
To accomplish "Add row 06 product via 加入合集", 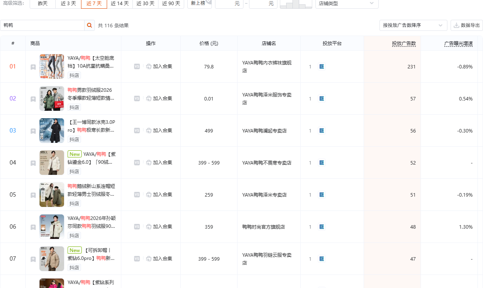I will tap(159, 227).
